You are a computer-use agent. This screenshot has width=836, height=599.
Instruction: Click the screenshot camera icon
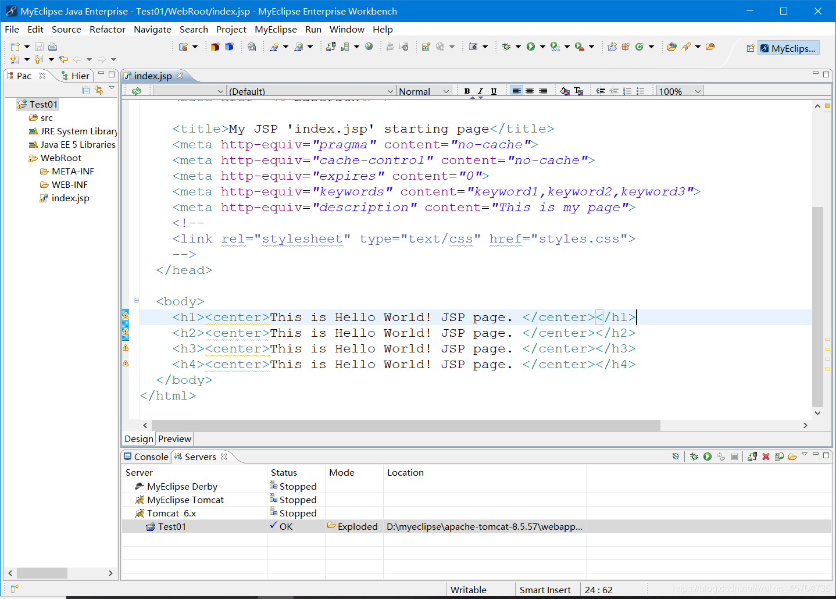click(473, 47)
